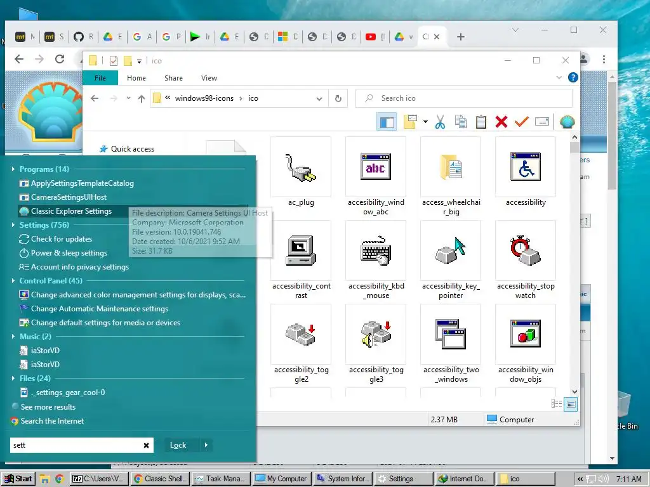Click the Paste clipboard icon in Explorer toolbar

(481, 122)
